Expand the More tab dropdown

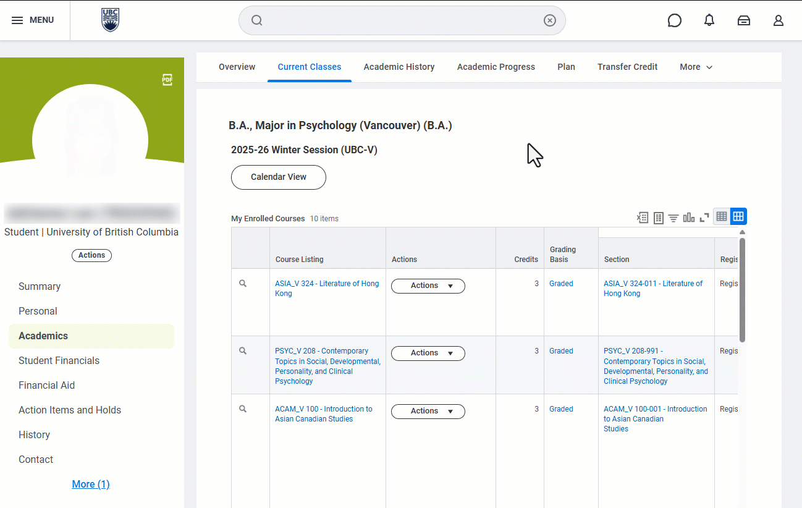click(696, 67)
